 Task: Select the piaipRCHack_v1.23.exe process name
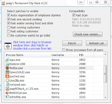point(24,89)
